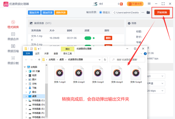Select 图片 in the Explorer tree

(x=34, y=80)
